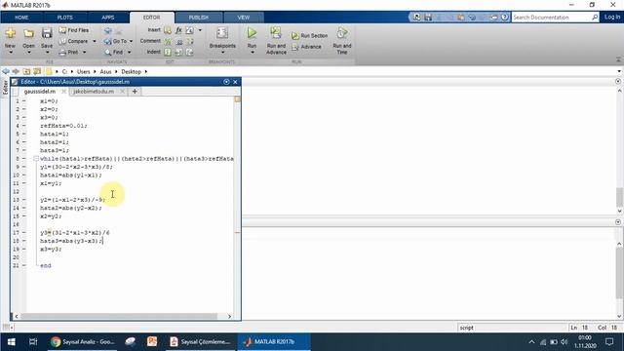This screenshot has height=351, width=624.
Task: Add a new editor tab with plus
Action: (135, 92)
